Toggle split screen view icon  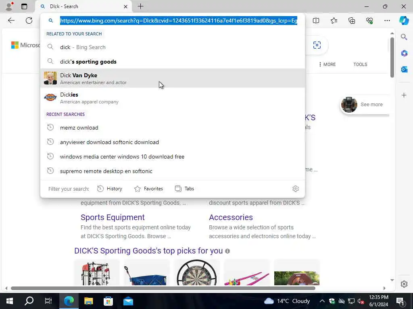(x=316, y=21)
